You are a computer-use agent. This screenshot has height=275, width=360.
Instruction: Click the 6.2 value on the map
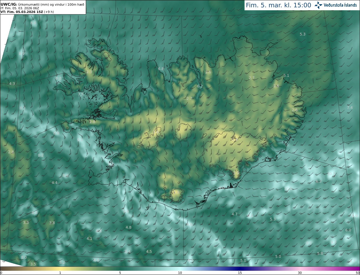[200, 86]
